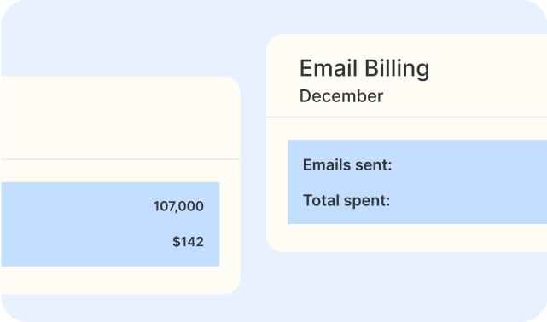The height and width of the screenshot is (322, 547).
Task: Select the December month subtitle
Action: click(341, 96)
